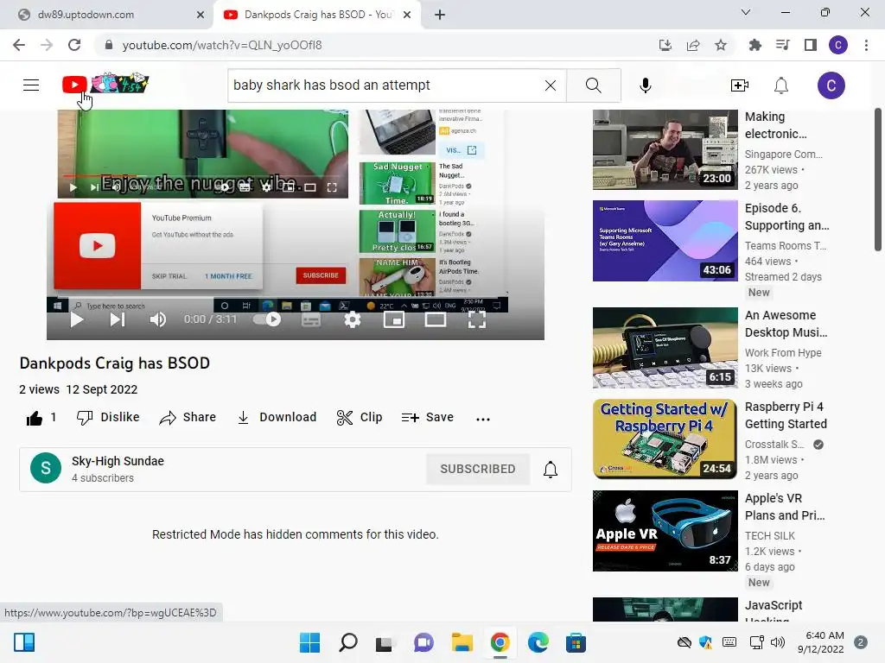Screen dimensions: 885x663
Task: Open the account avatar menu in YouTube header
Action: (x=831, y=85)
